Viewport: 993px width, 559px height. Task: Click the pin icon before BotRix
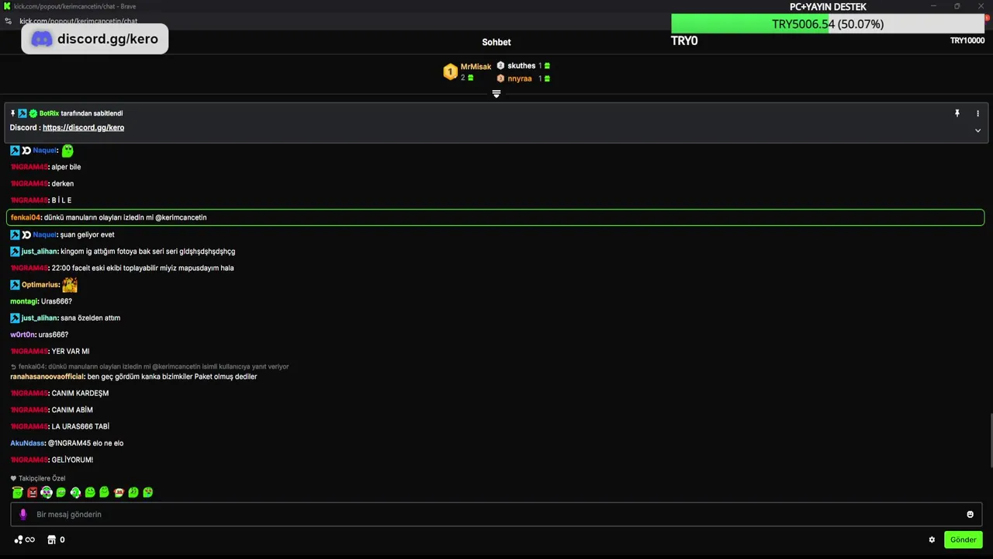12,113
